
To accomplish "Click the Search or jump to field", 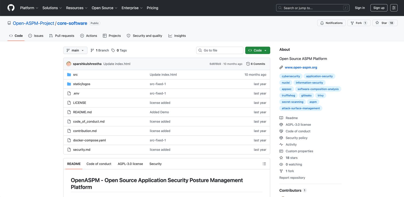I will (313, 8).
